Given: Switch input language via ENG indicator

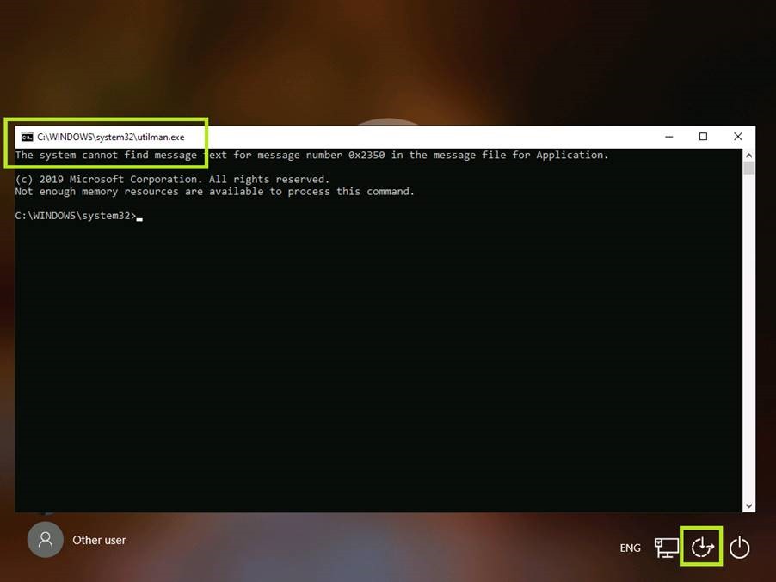Looking at the screenshot, I should (630, 548).
